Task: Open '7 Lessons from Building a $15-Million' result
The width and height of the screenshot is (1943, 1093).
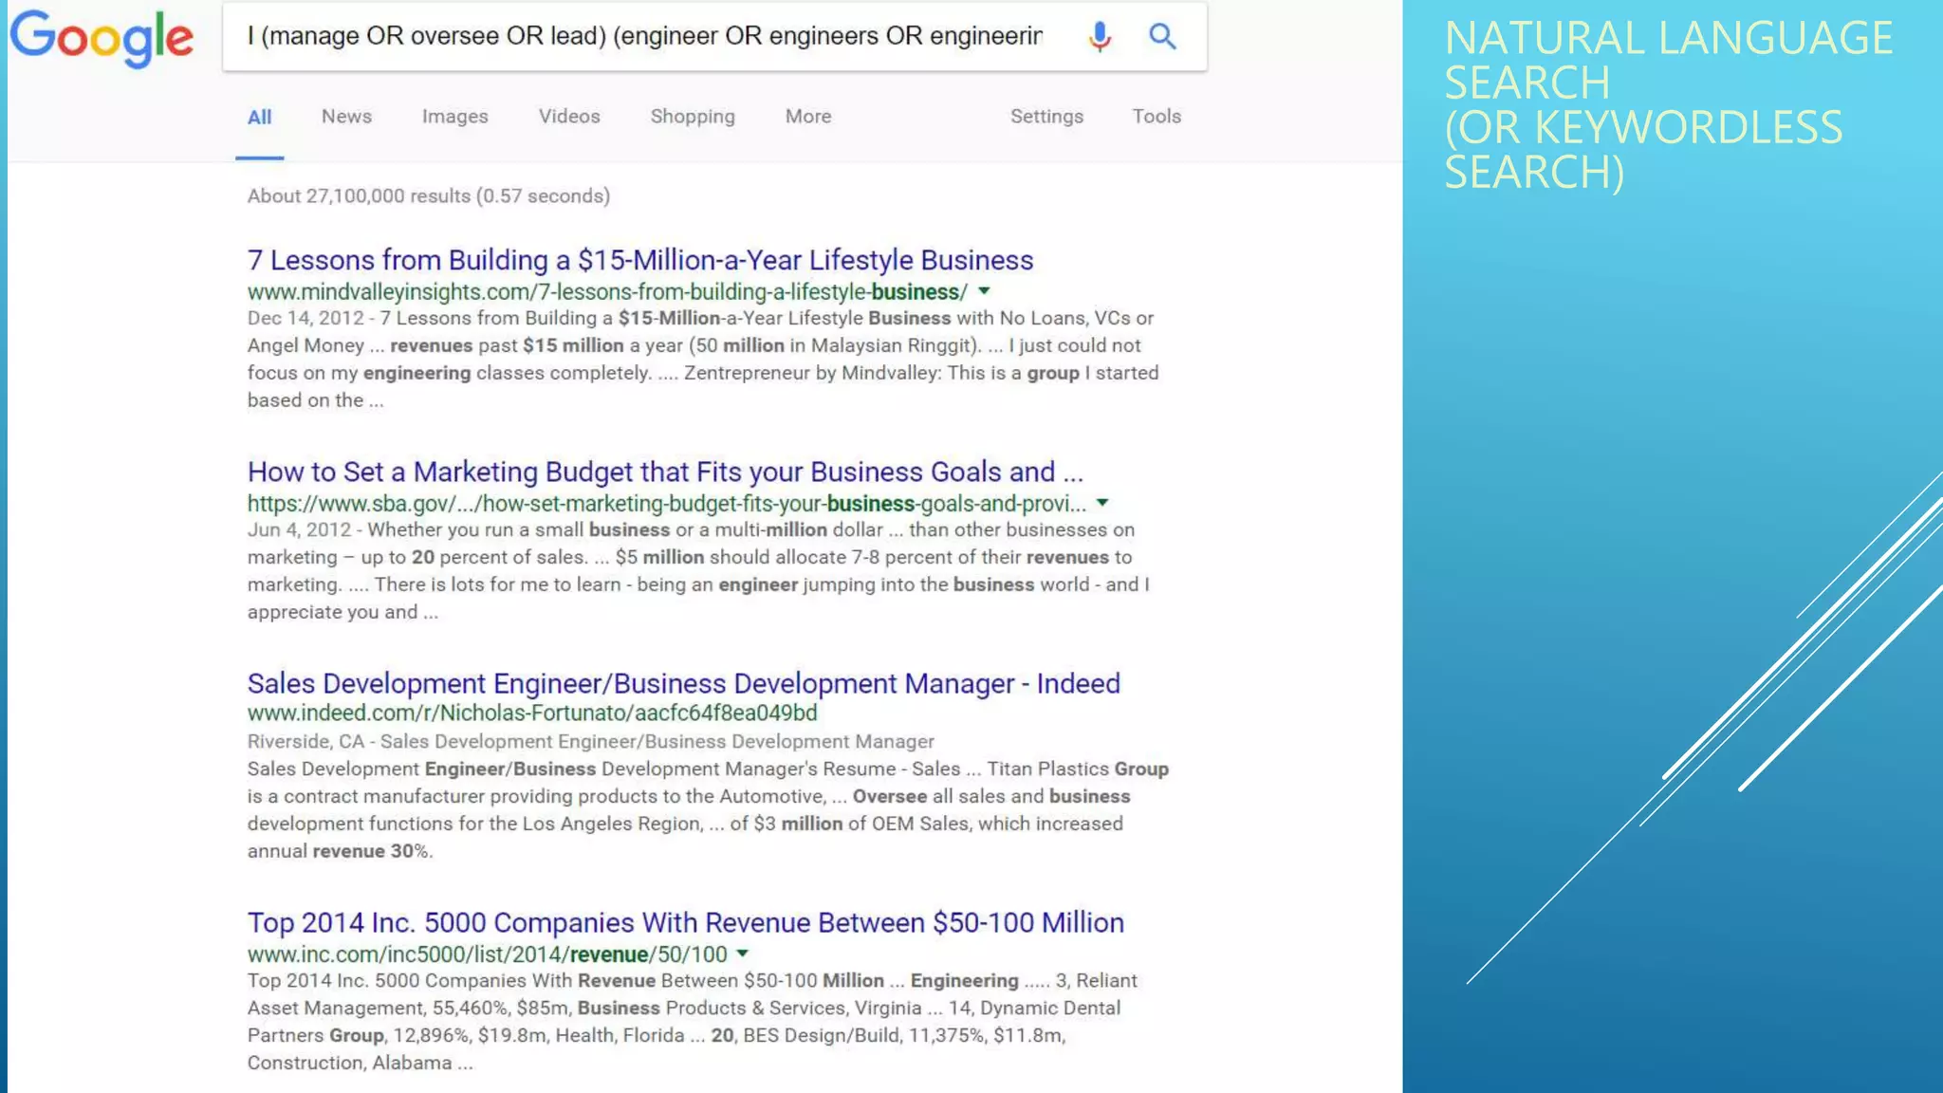Action: coord(640,260)
